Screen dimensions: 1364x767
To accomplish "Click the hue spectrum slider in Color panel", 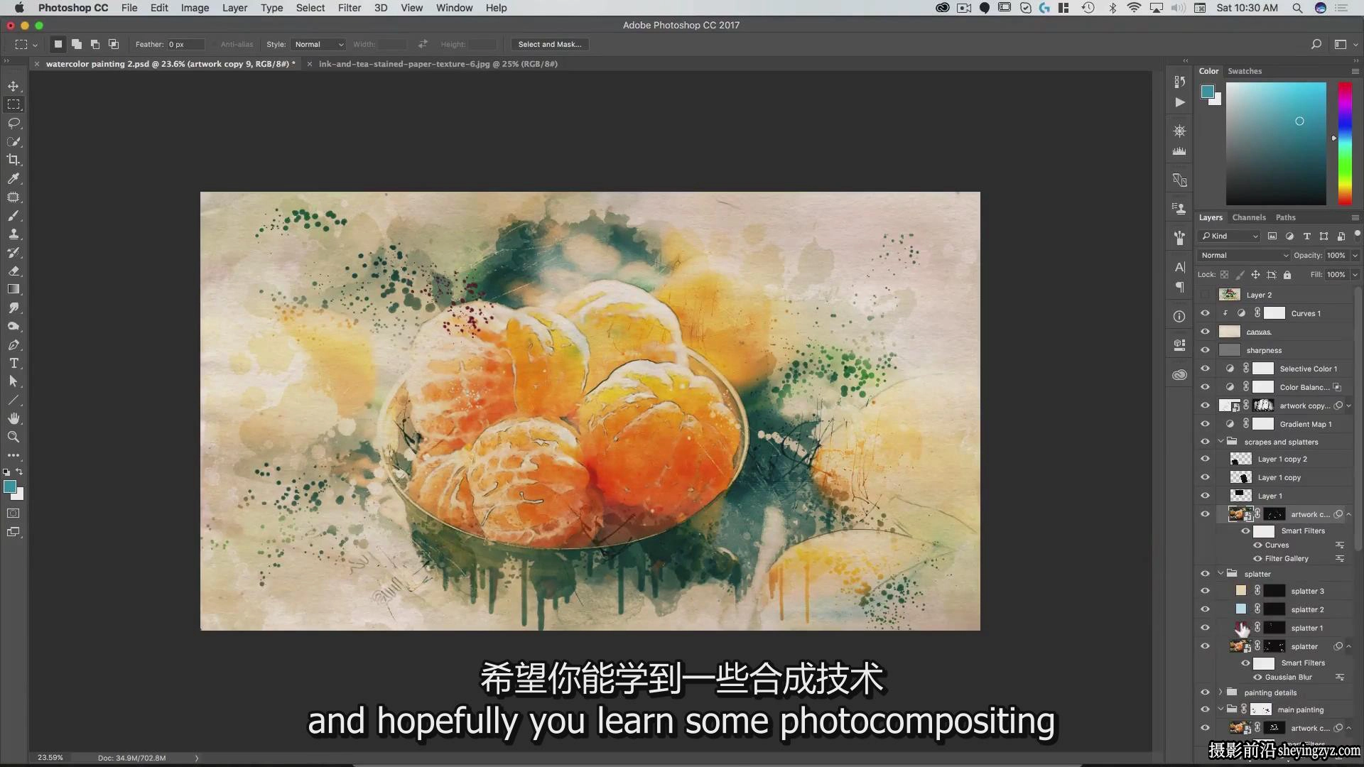I will pyautogui.click(x=1345, y=143).
